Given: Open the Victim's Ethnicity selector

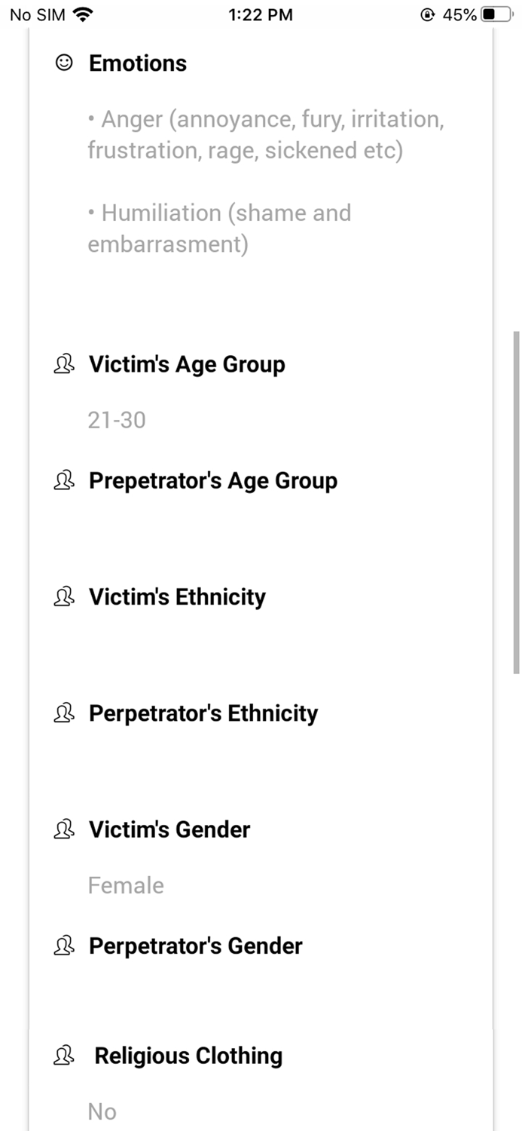Looking at the screenshot, I should pos(178,596).
